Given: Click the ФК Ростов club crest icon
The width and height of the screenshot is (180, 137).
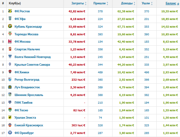Looking at the screenshot, I should coord(10,11).
